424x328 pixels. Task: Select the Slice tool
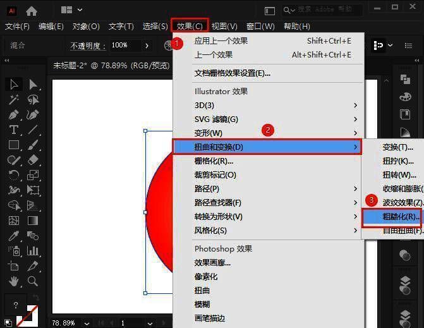point(33,266)
